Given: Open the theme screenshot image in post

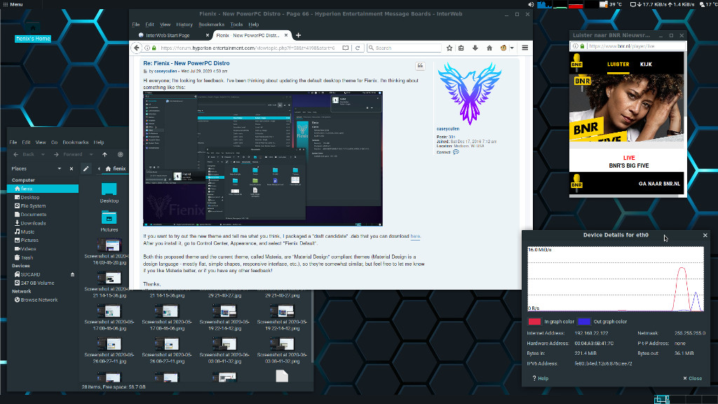Looking at the screenshot, I should pyautogui.click(x=263, y=159).
